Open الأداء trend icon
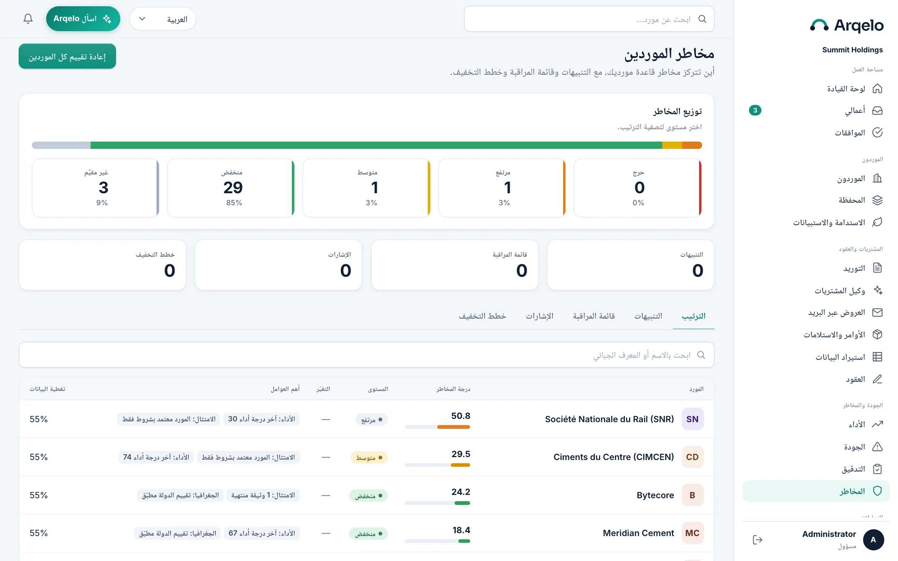 coord(877,424)
